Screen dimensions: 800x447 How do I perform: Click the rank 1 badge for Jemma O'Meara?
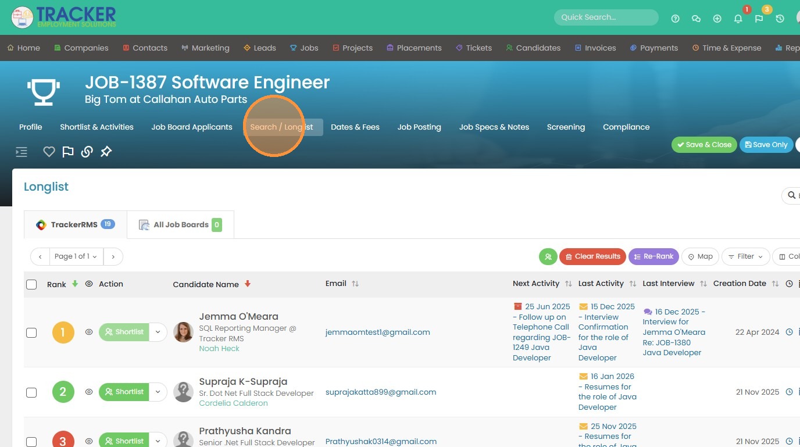(63, 332)
